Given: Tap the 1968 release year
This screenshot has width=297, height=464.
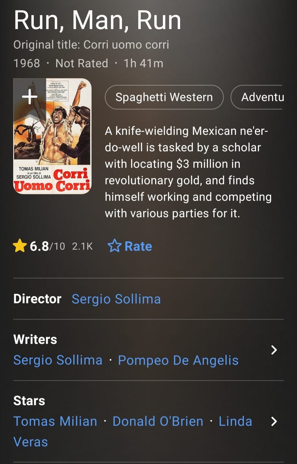Looking at the screenshot, I should click(x=27, y=63).
